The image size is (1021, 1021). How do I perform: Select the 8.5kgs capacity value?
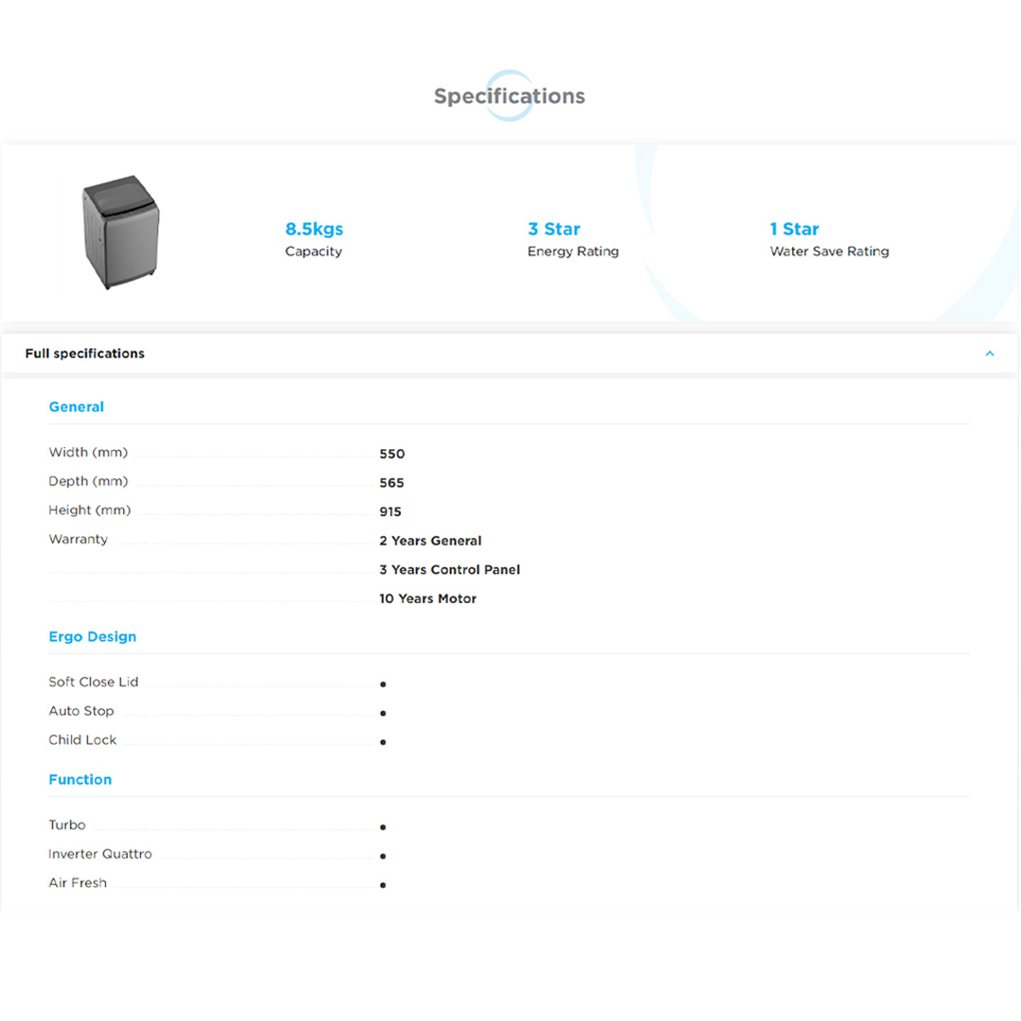click(314, 230)
